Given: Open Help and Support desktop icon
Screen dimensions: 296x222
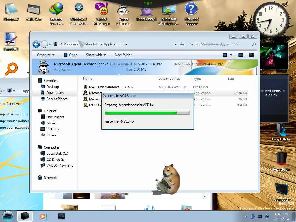Looking at the screenshot, I should 191,14.
